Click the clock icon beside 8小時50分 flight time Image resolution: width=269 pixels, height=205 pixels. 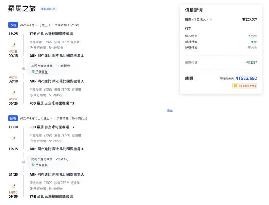pos(31,48)
